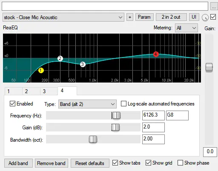
Task: Open 2 in 2 out routing
Action: pos(171,17)
